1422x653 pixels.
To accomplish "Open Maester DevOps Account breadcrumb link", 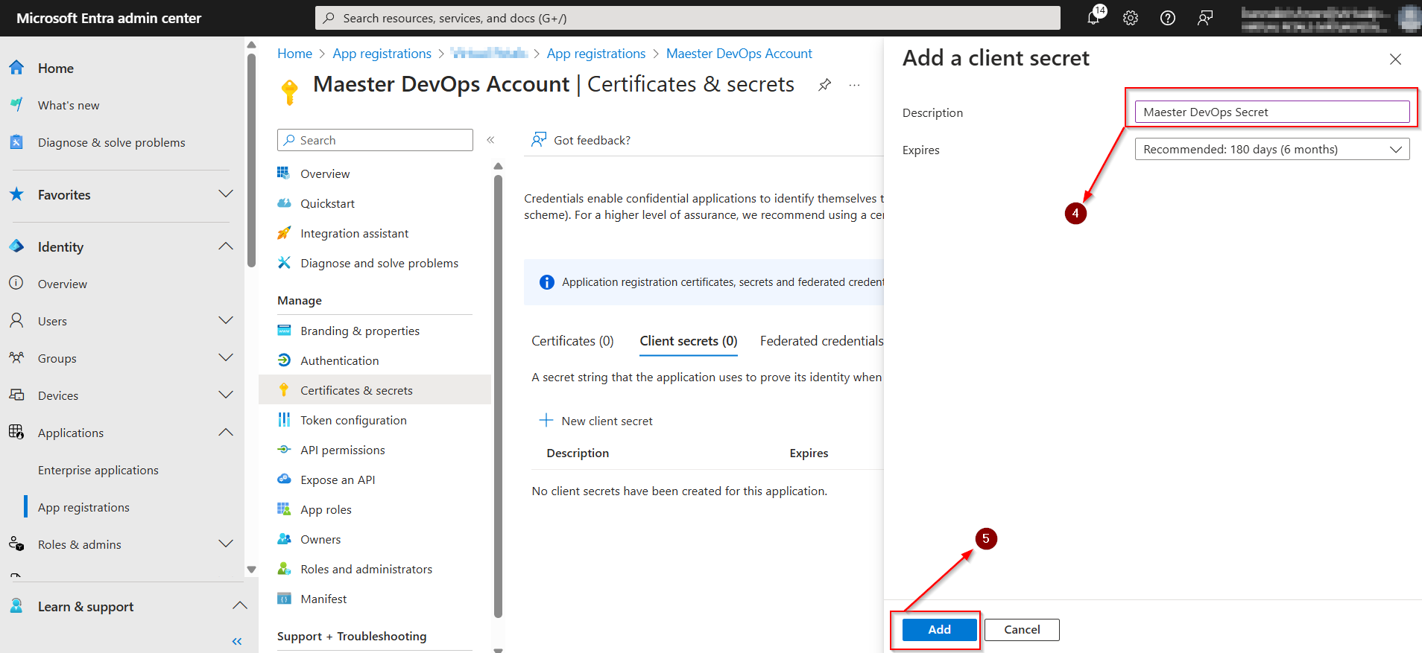I will pyautogui.click(x=739, y=54).
